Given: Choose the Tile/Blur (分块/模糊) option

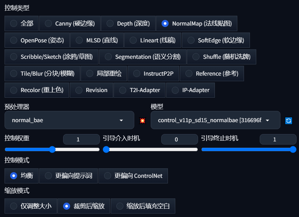Looking at the screenshot, I should point(42,73).
